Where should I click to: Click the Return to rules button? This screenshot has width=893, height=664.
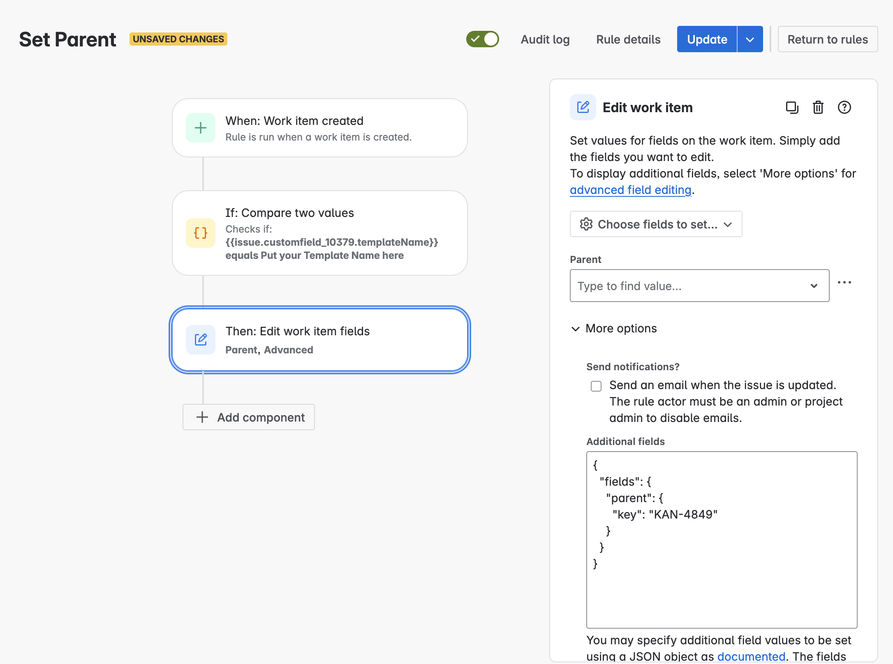pos(827,39)
